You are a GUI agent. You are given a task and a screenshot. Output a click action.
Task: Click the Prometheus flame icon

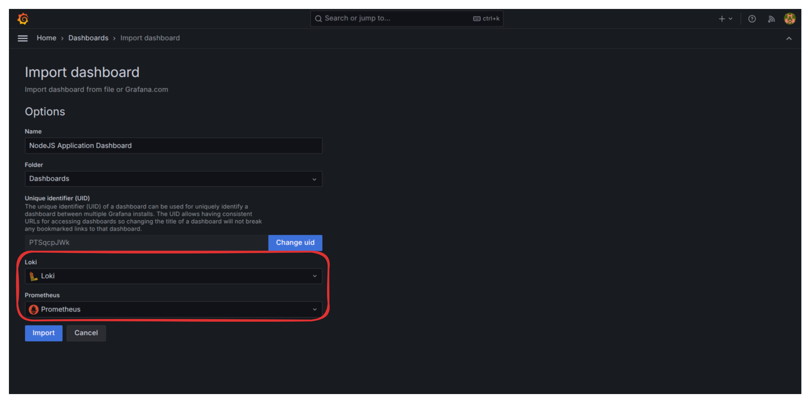click(34, 309)
